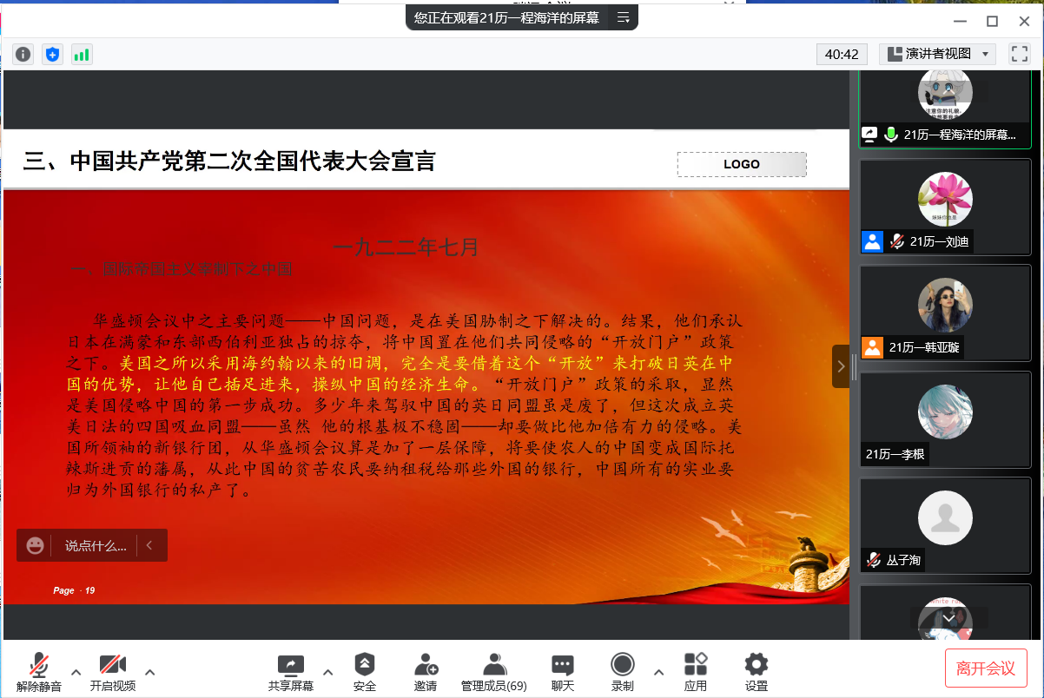Open Manage Participants (管理成员) panel
The width and height of the screenshot is (1044, 698).
point(493,672)
